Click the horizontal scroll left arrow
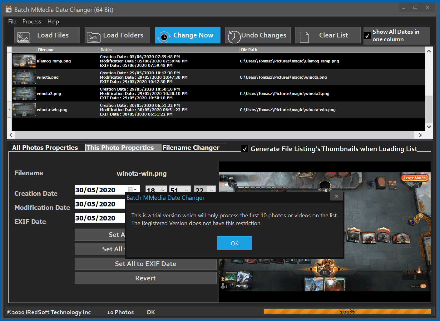 (x=11, y=135)
